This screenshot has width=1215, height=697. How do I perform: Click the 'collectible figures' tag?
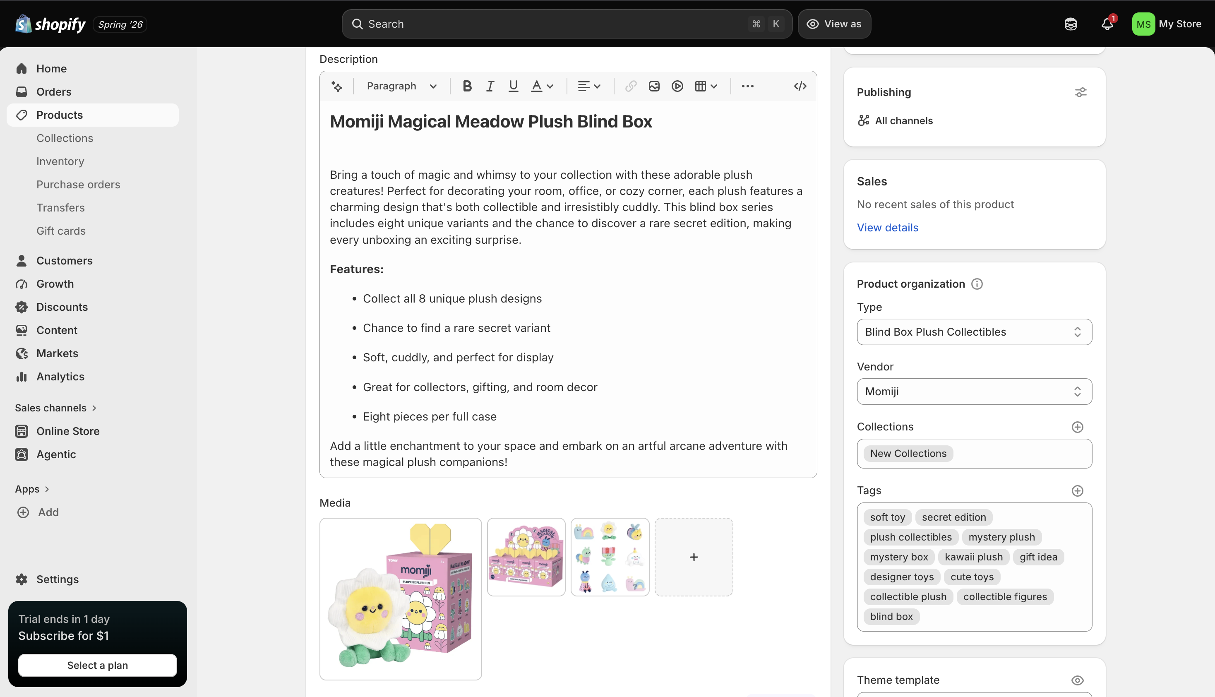pos(1005,597)
